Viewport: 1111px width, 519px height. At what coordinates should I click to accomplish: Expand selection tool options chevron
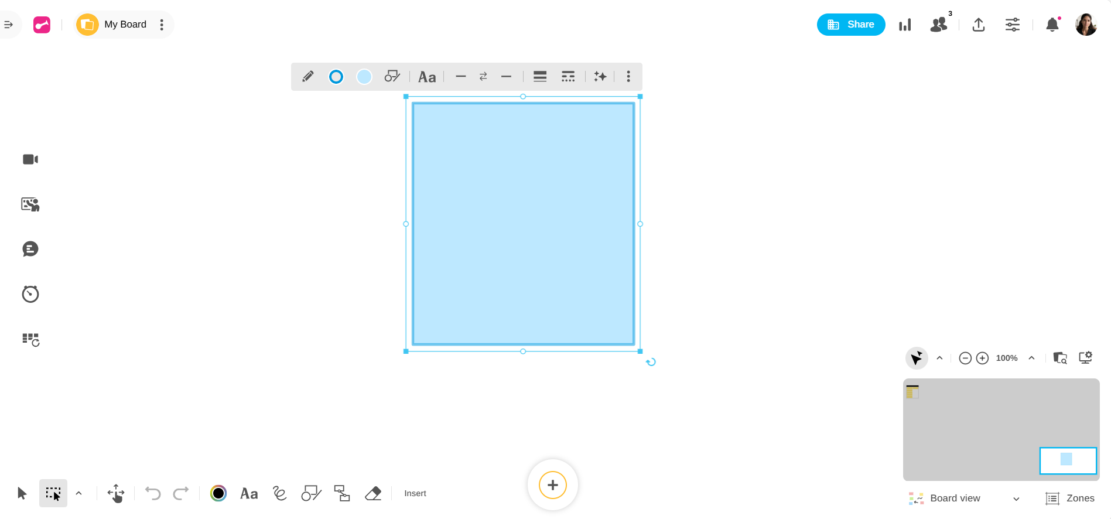click(x=78, y=494)
